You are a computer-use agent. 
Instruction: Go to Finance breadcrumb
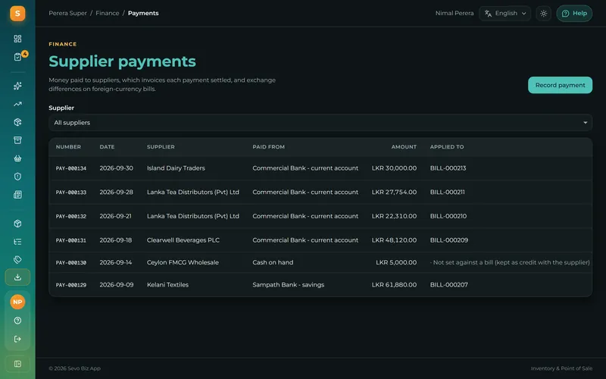pyautogui.click(x=108, y=13)
